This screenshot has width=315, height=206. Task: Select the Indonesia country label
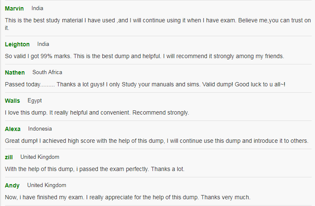[40, 128]
